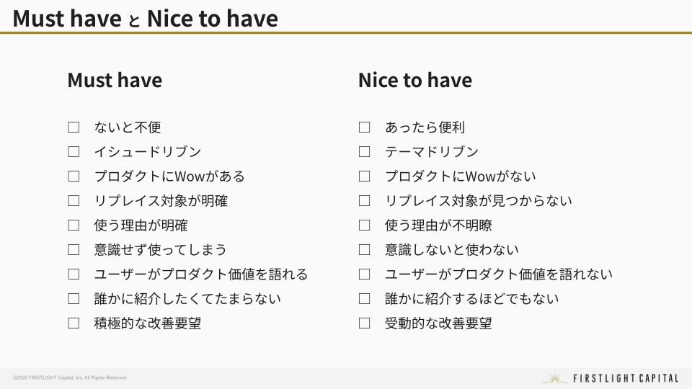Tick 'リプレイス対象が見つからない' checkbox
692x389 pixels.
tap(365, 201)
